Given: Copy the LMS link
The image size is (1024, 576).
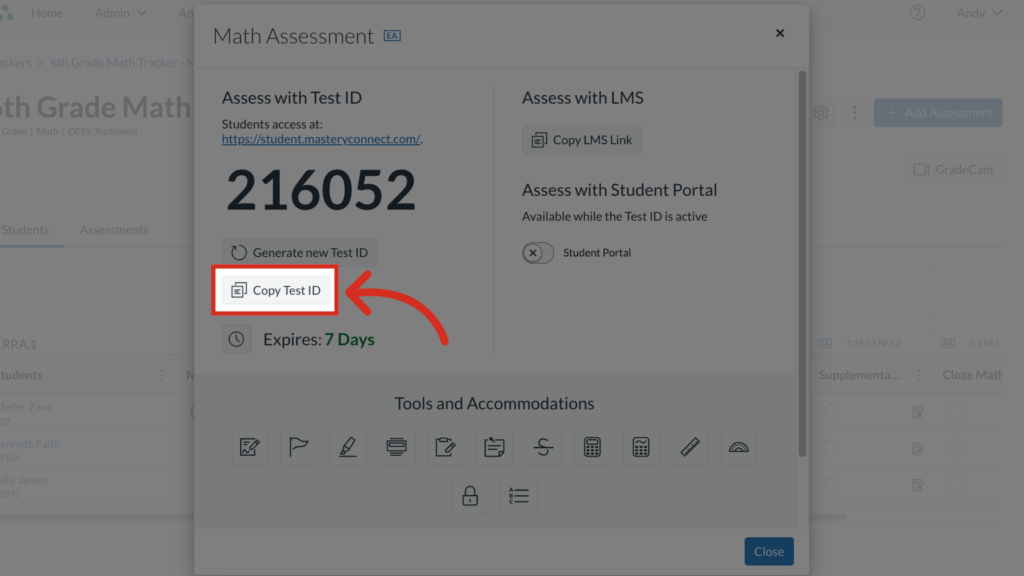Looking at the screenshot, I should coord(582,140).
